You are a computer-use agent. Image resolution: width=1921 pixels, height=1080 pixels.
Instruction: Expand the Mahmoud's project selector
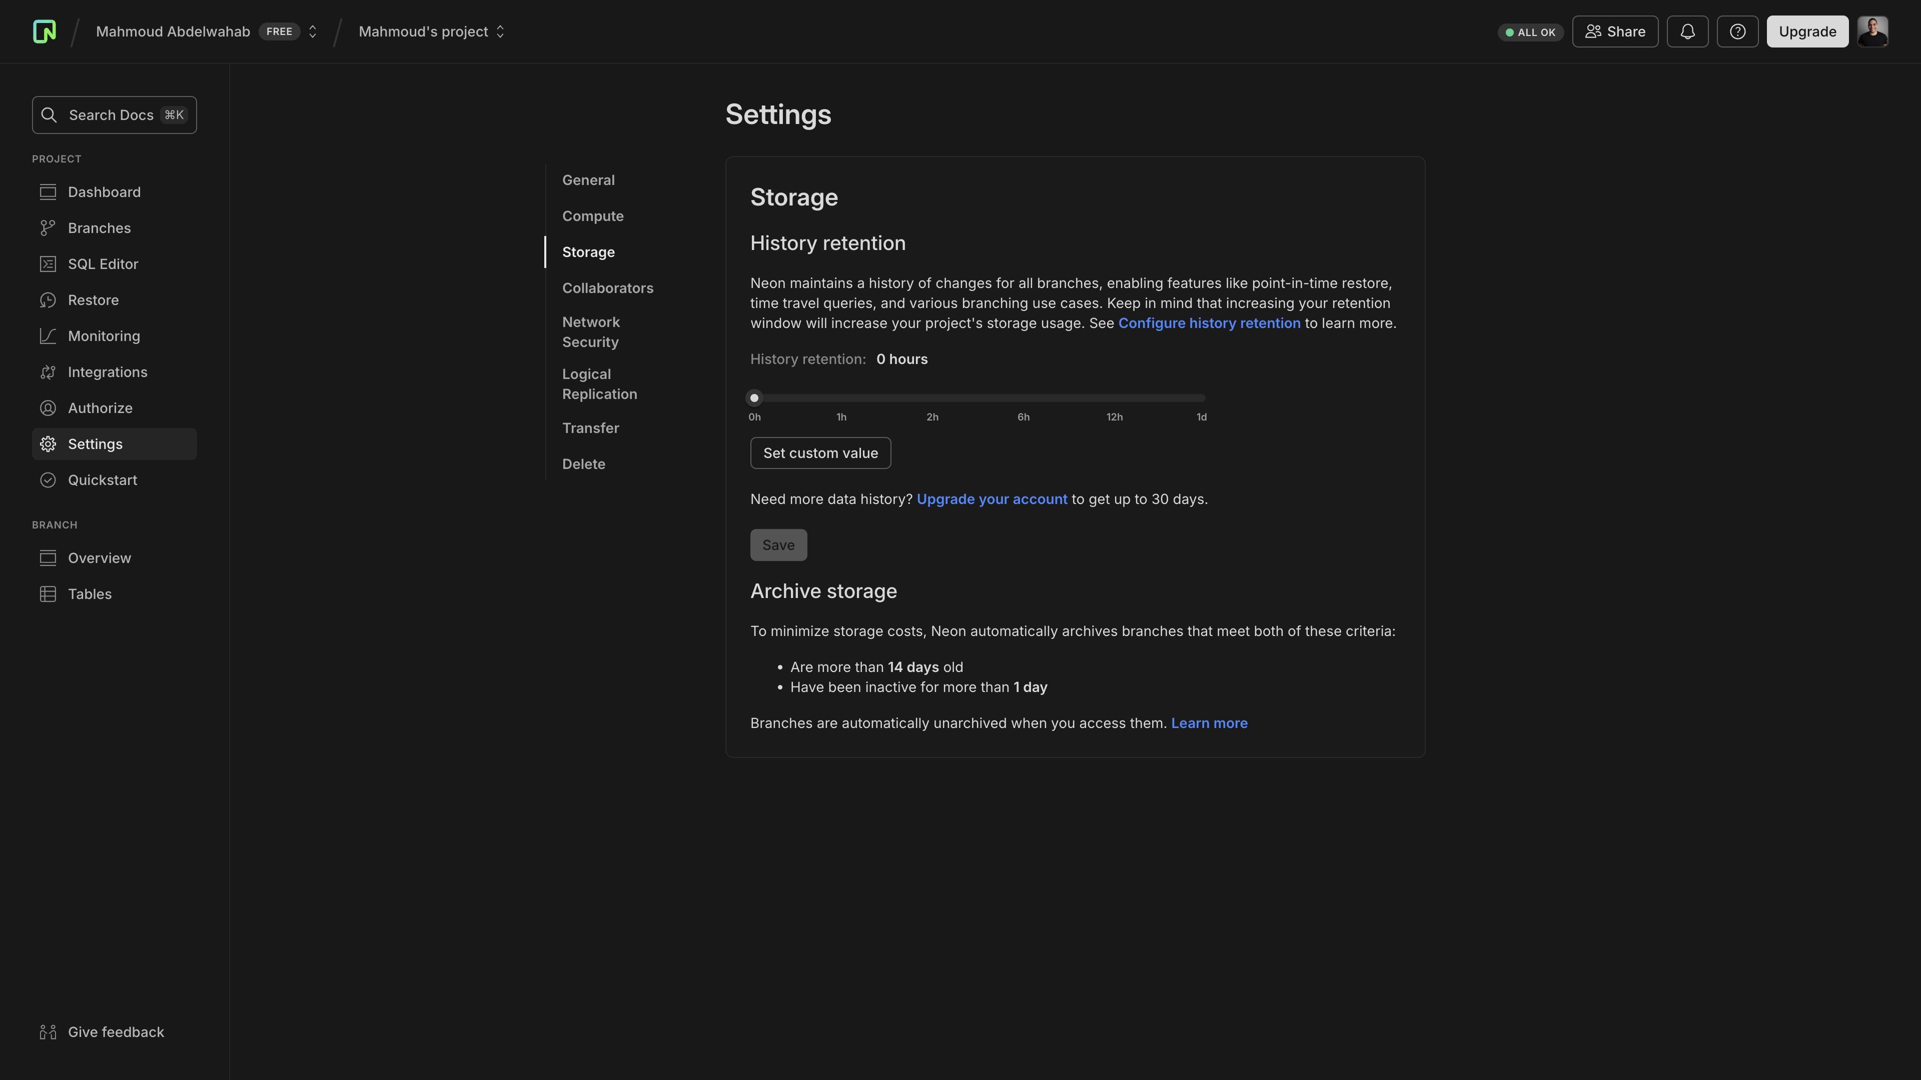(x=500, y=31)
